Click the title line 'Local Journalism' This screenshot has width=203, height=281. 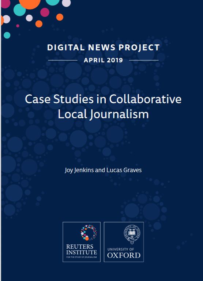(103, 114)
